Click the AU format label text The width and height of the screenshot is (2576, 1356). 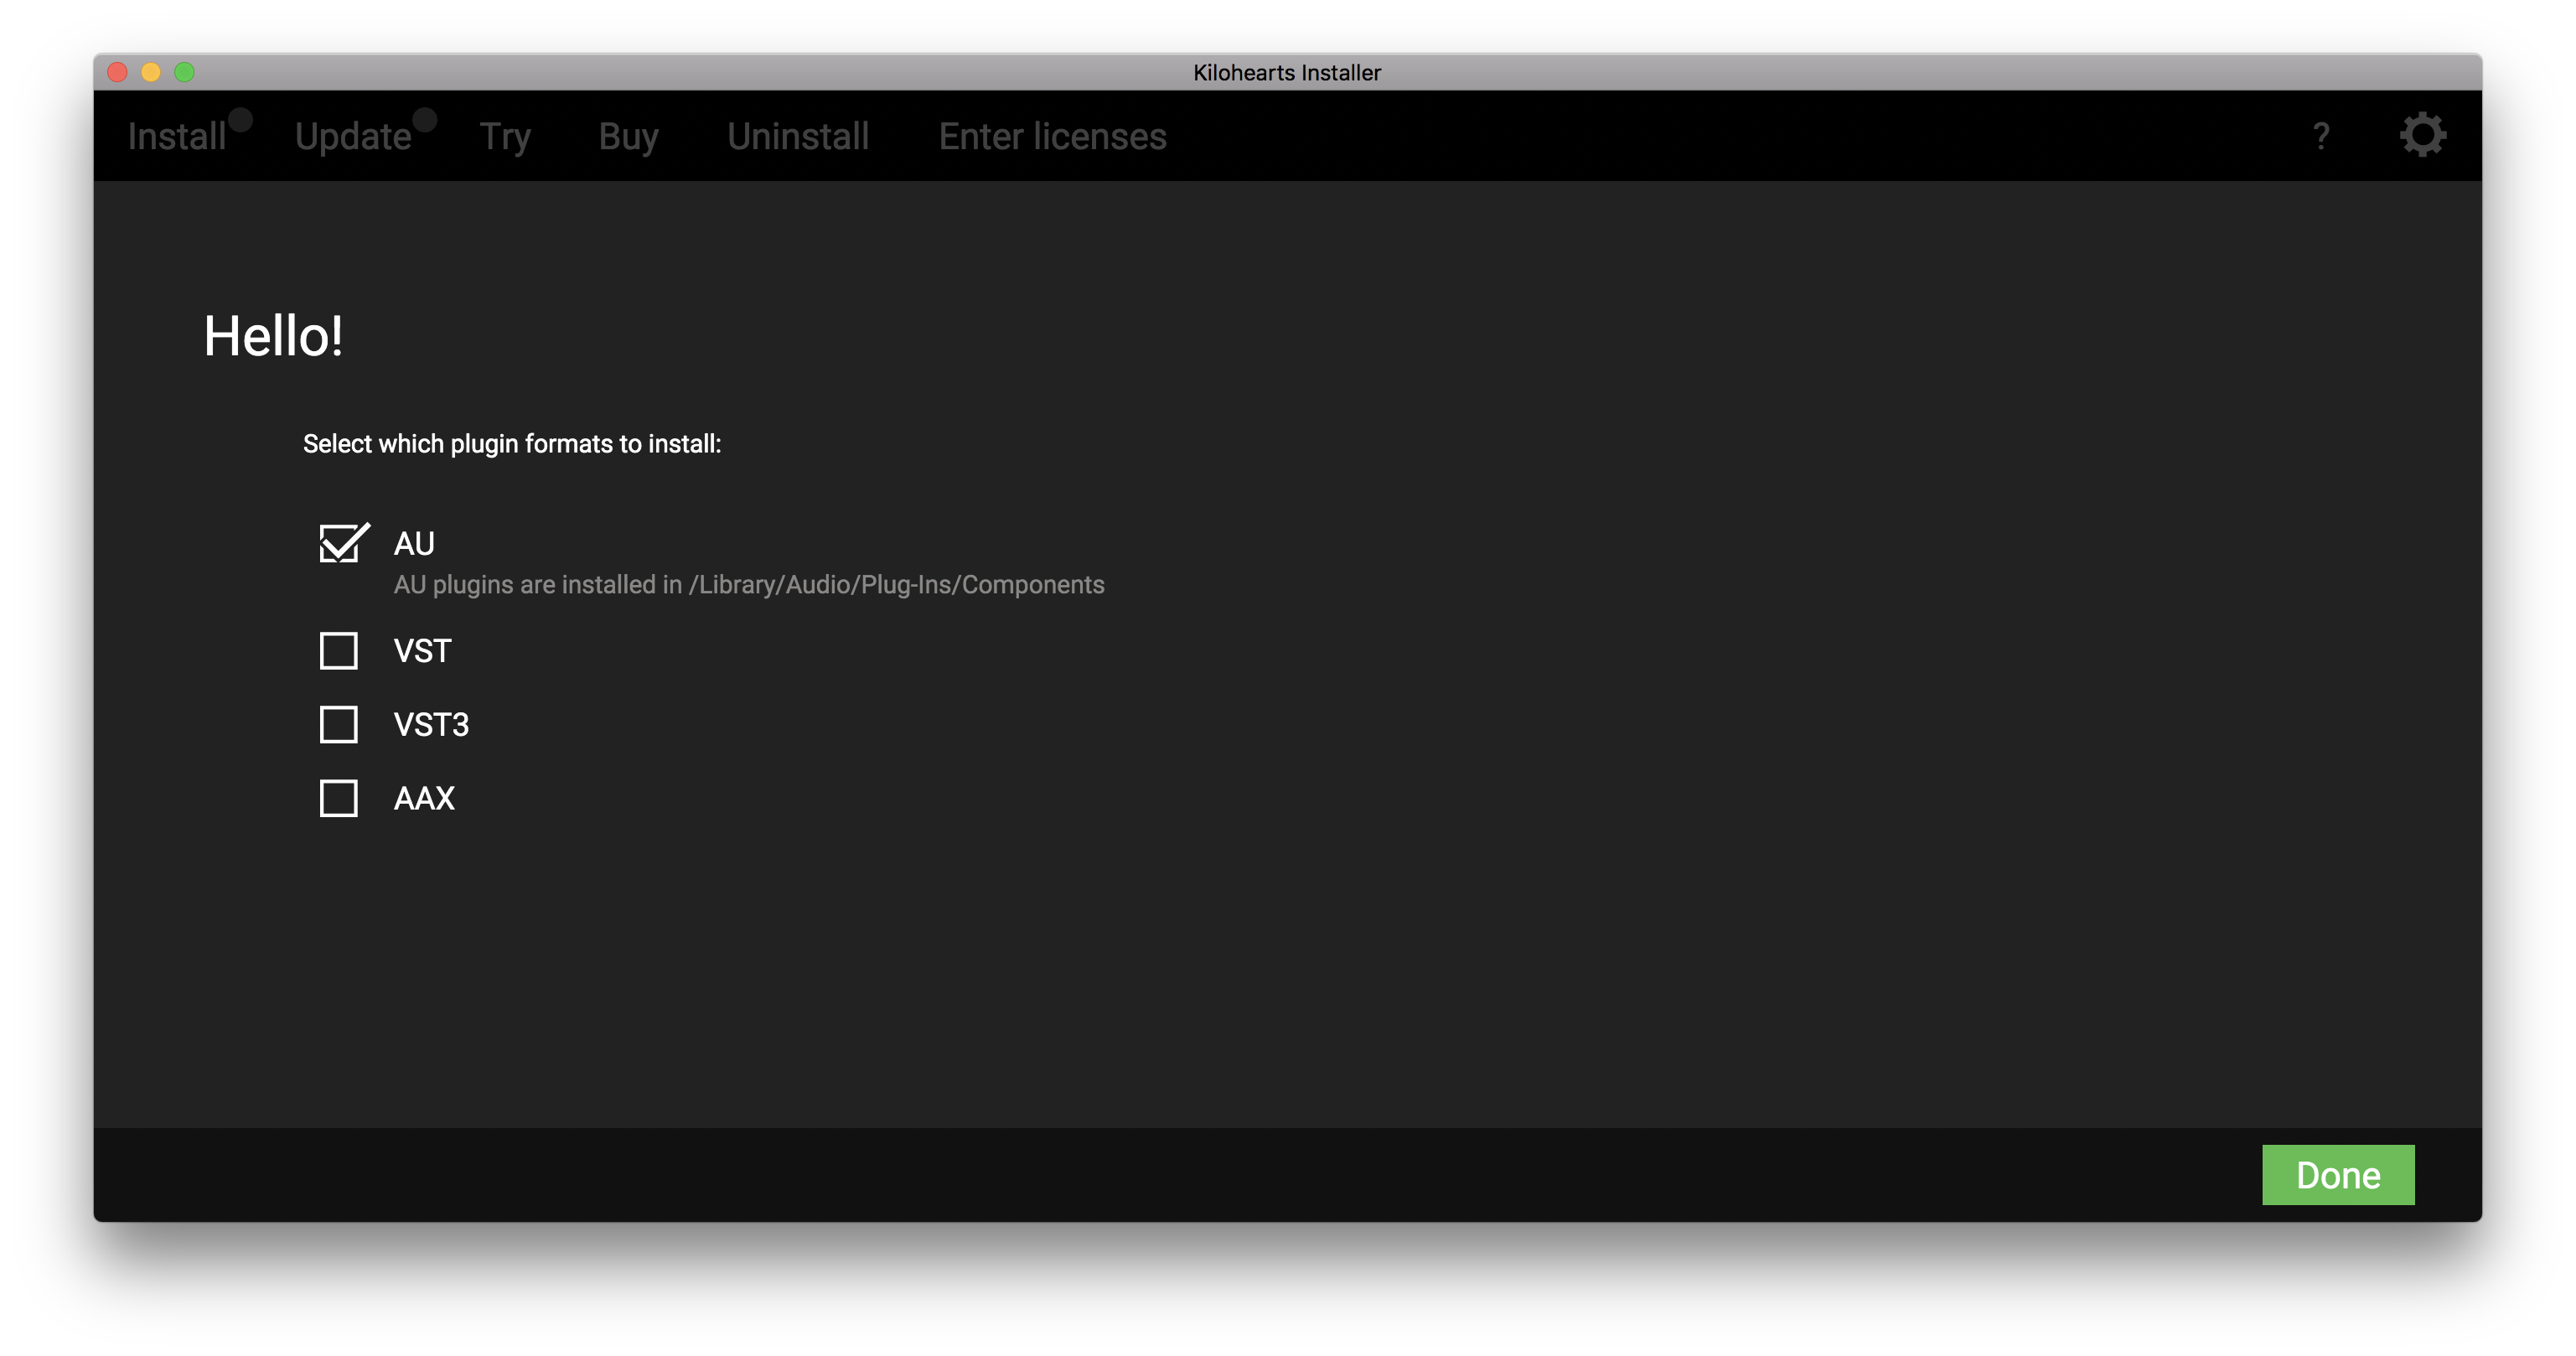(414, 544)
